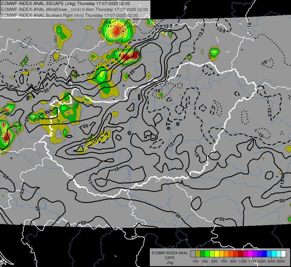Click the SBCAPE title line
This screenshot has height=267, width=291.
(65, 4)
